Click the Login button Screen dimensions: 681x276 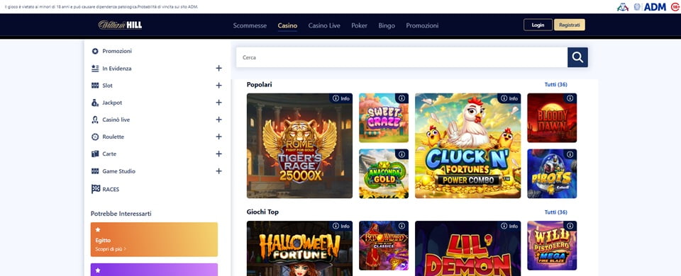pyautogui.click(x=538, y=25)
